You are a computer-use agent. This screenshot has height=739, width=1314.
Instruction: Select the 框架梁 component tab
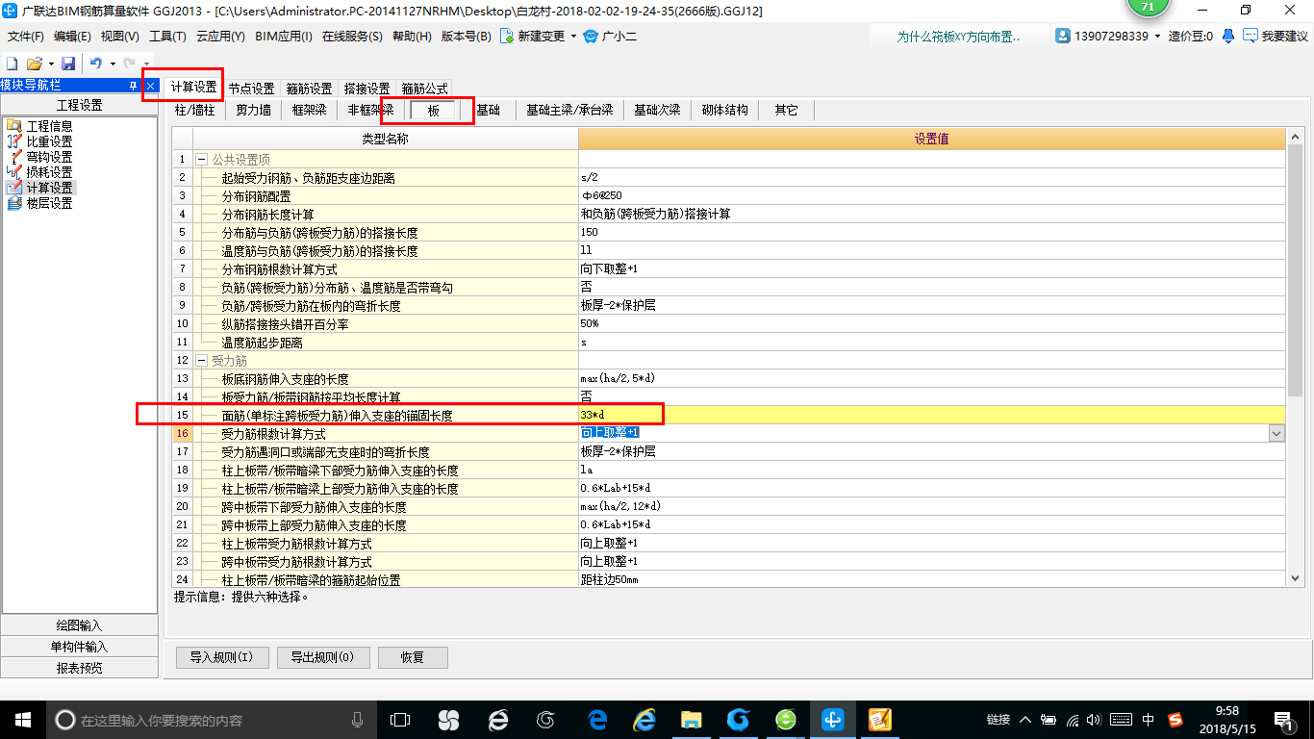tap(310, 111)
